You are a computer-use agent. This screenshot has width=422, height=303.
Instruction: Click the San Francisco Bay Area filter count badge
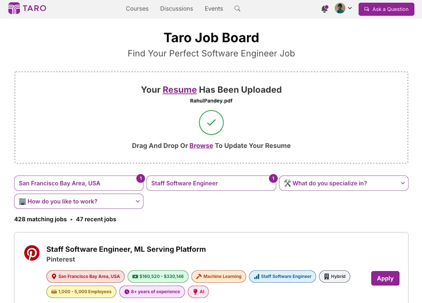(x=141, y=178)
